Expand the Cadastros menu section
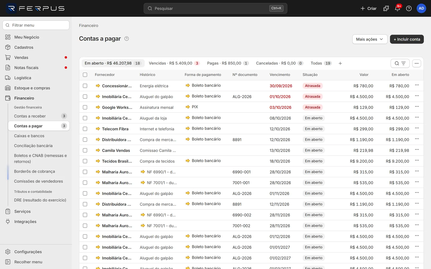The image size is (431, 269). [x=36, y=47]
